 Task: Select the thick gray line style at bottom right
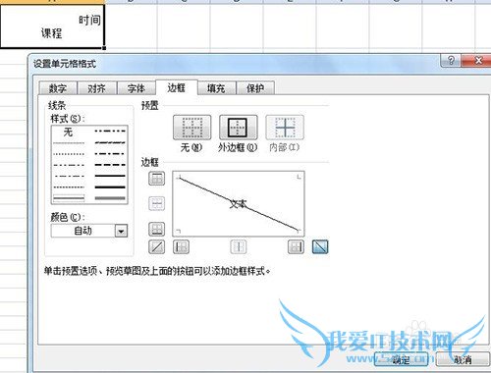[110, 198]
